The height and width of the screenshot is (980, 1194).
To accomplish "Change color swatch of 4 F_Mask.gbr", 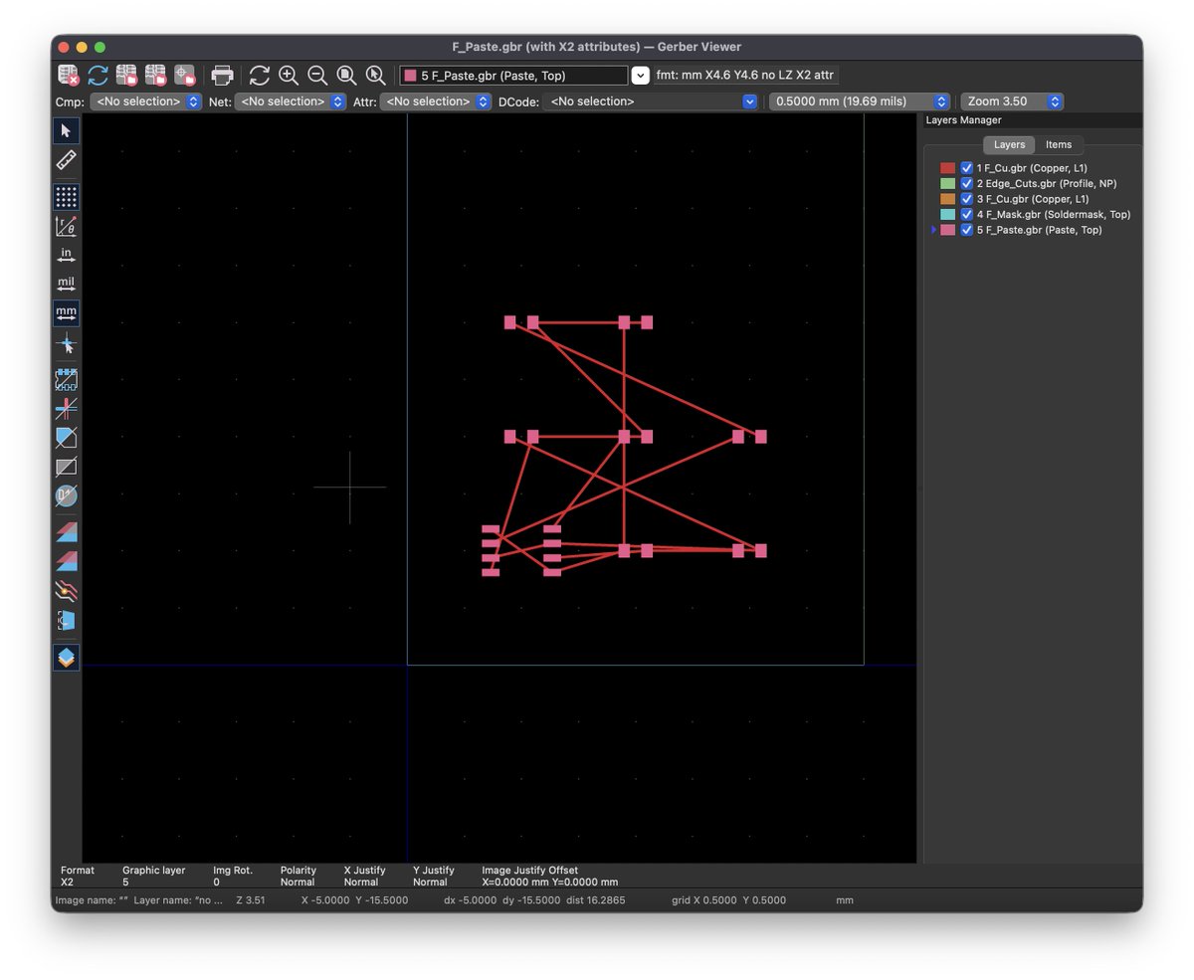I will 947,215.
